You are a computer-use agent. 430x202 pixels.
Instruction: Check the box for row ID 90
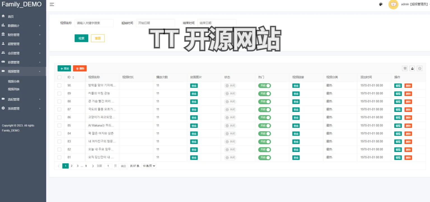[59, 85]
